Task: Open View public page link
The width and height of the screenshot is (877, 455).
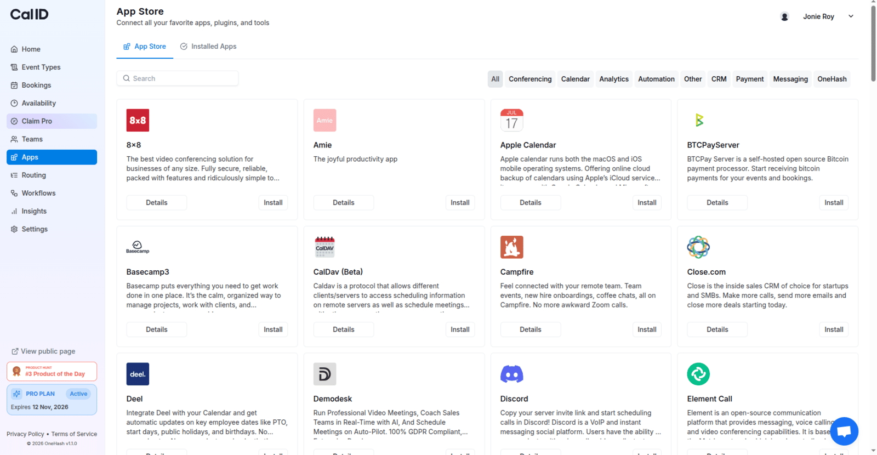Action: [43, 351]
